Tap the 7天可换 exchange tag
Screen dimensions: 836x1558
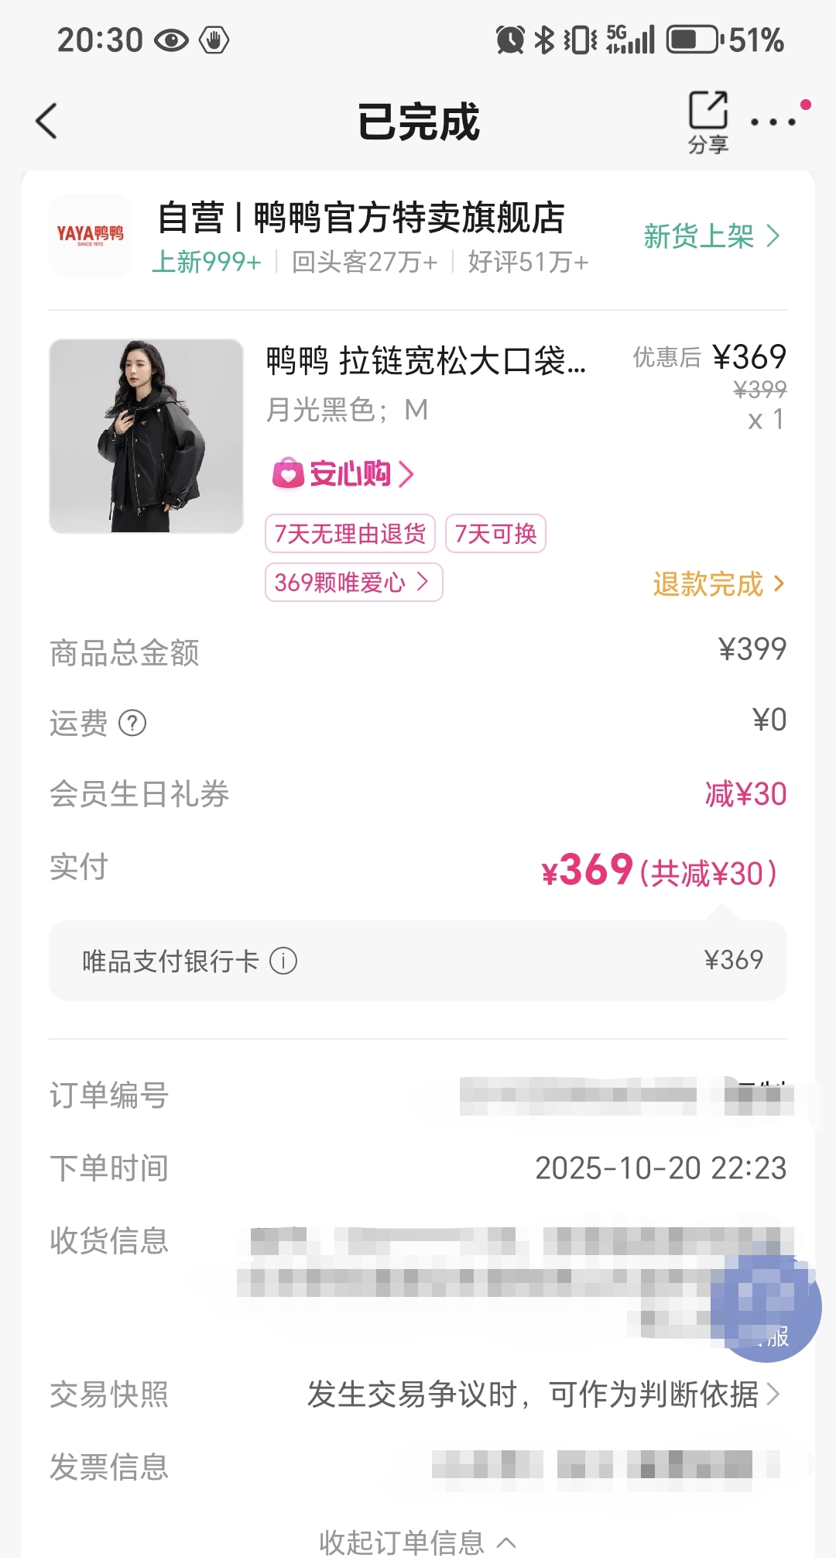pyautogui.click(x=495, y=534)
